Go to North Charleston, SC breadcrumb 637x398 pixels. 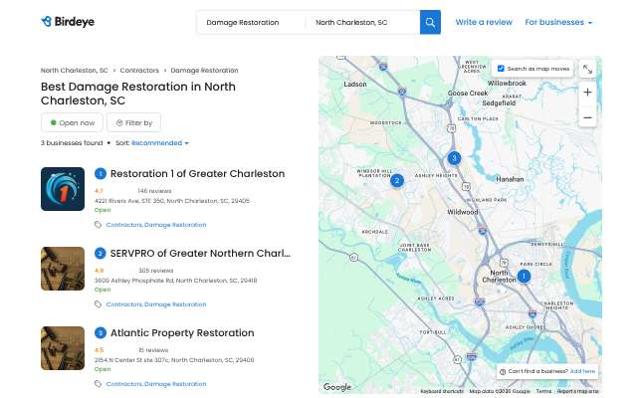click(75, 71)
